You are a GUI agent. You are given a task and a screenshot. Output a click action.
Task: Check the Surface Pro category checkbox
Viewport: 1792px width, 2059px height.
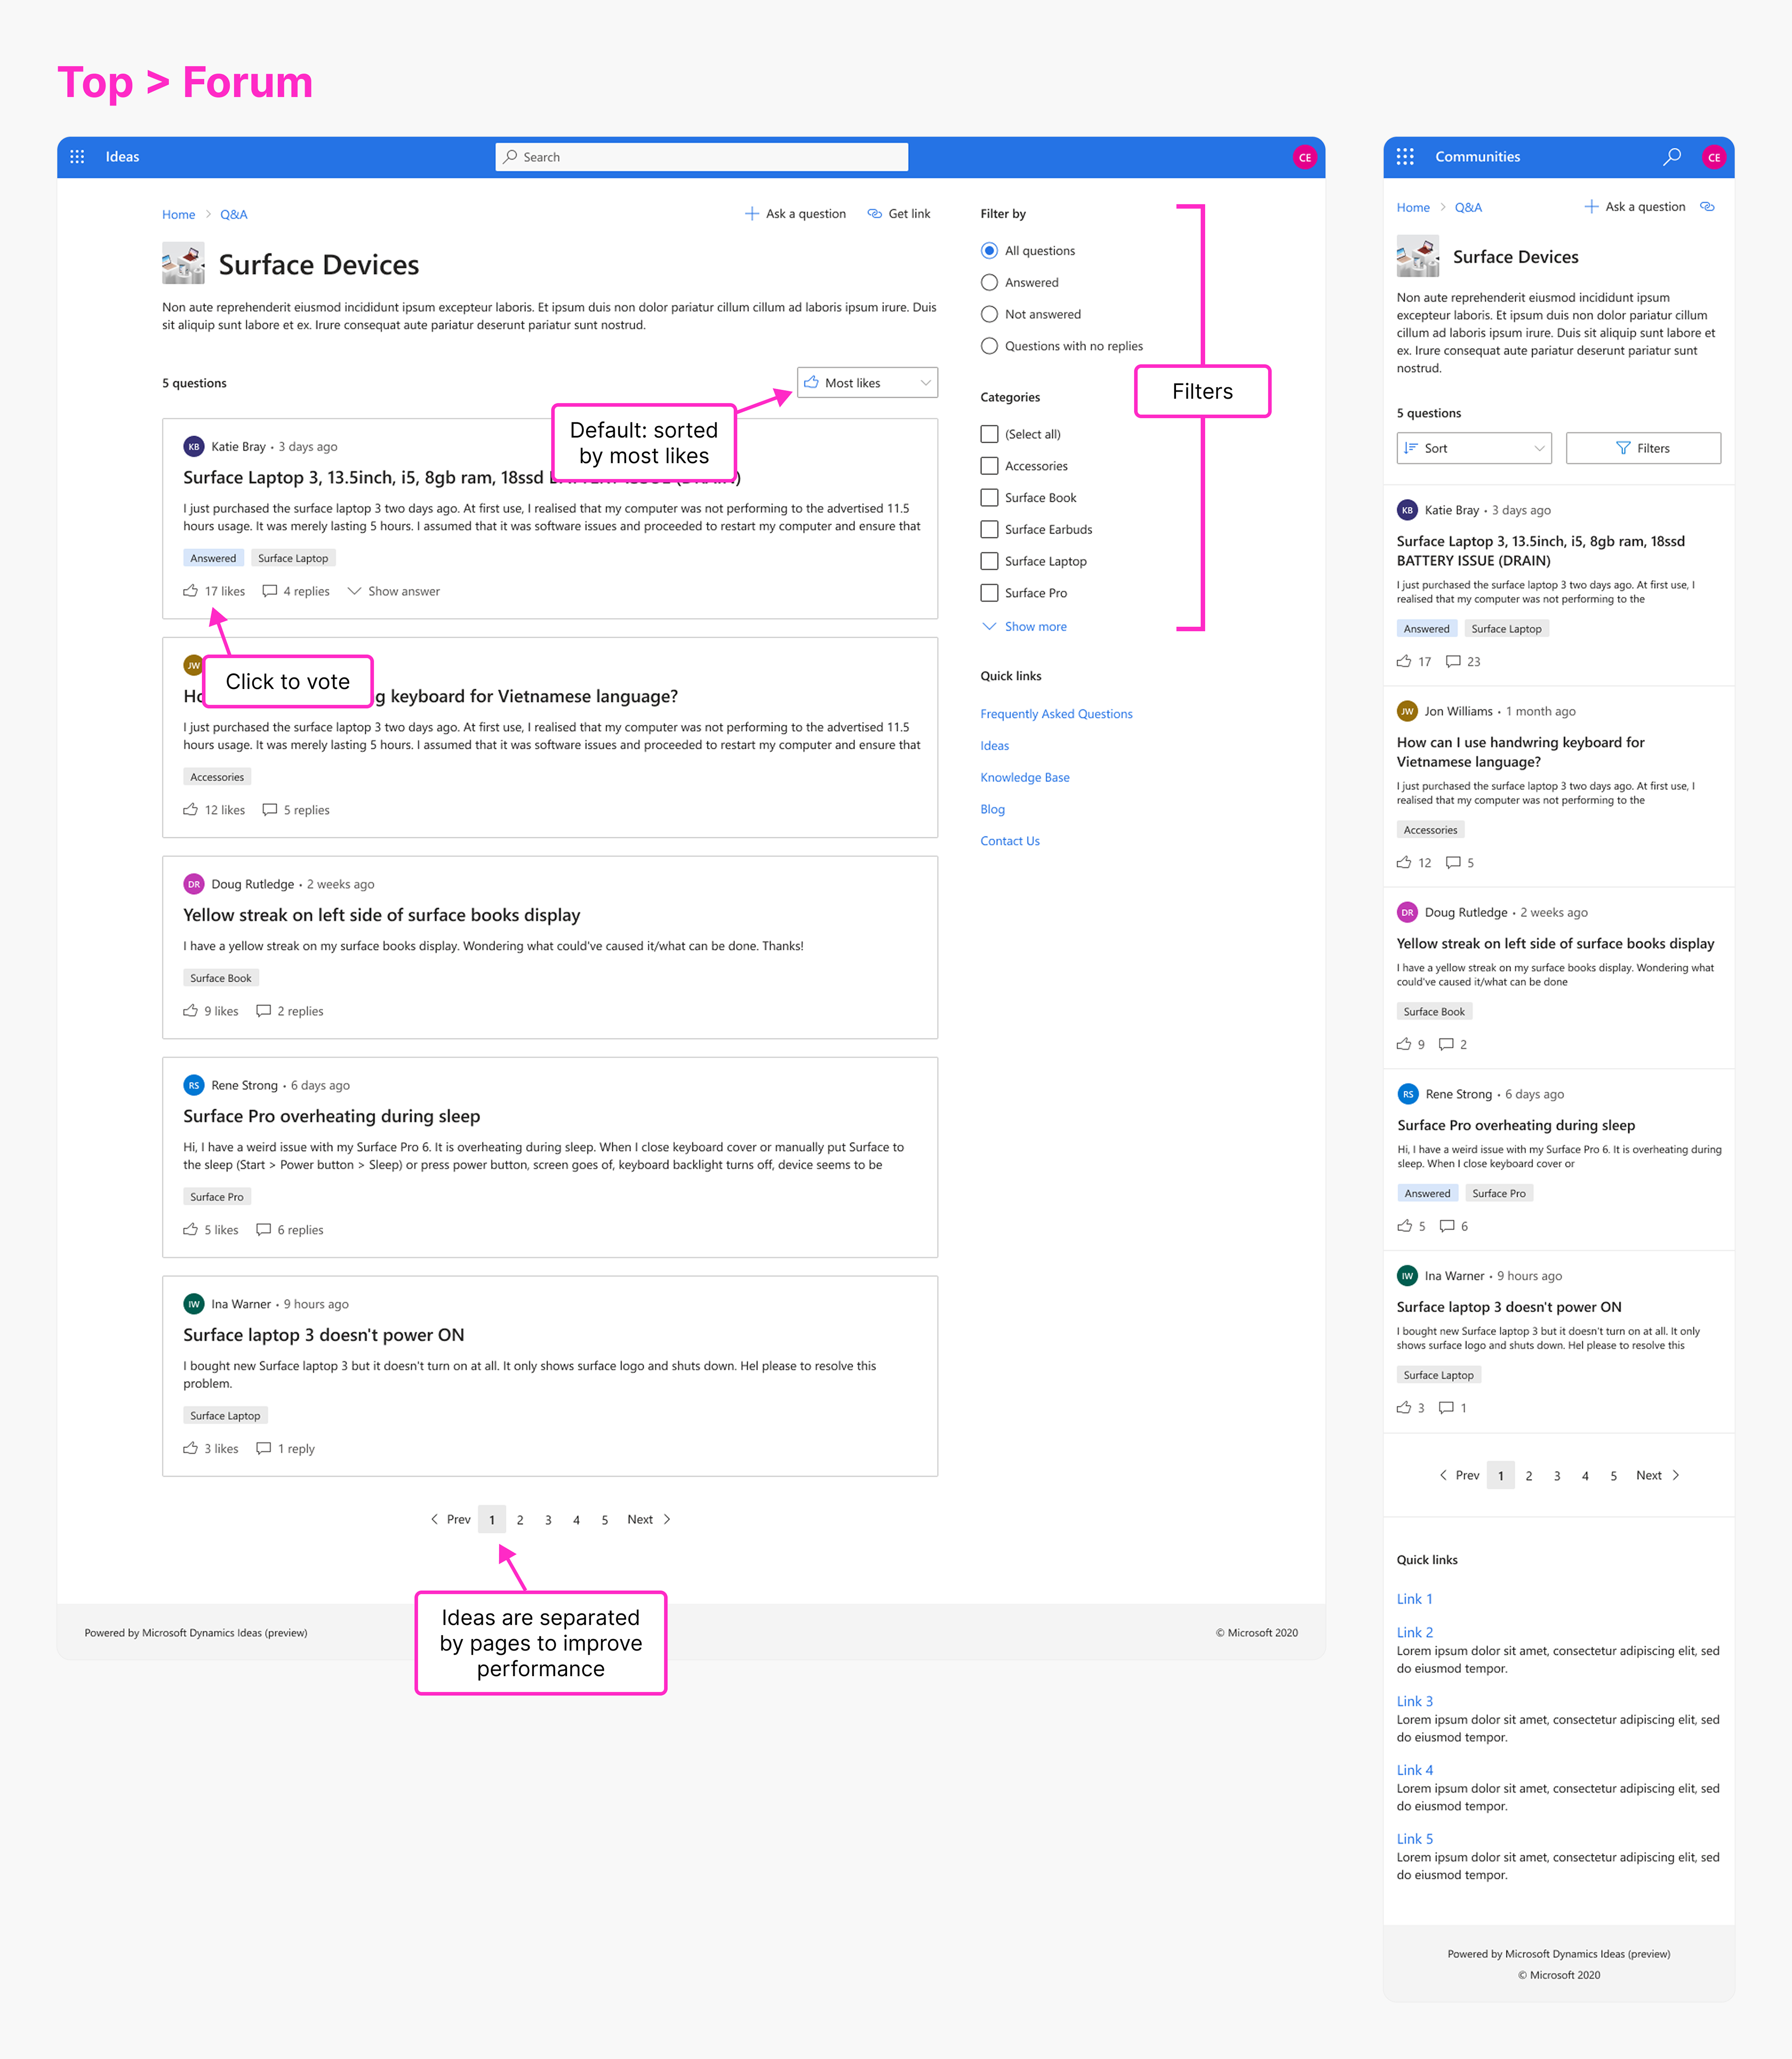click(x=989, y=593)
